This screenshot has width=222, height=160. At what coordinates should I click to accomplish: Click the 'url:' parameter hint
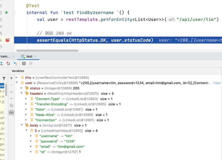coord(172,19)
